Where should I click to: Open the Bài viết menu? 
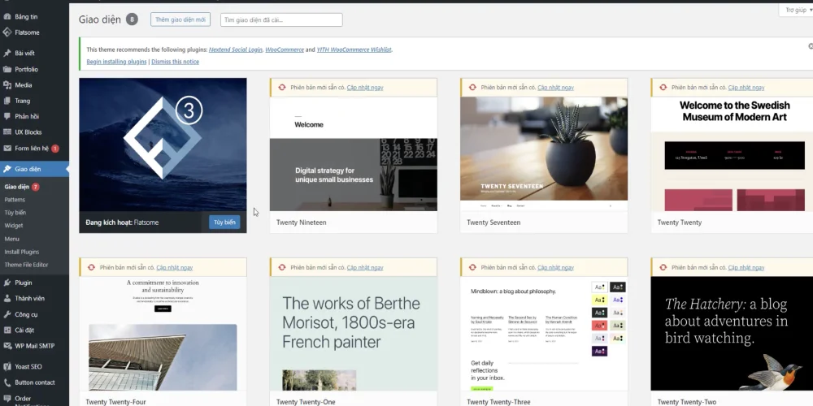(x=34, y=54)
